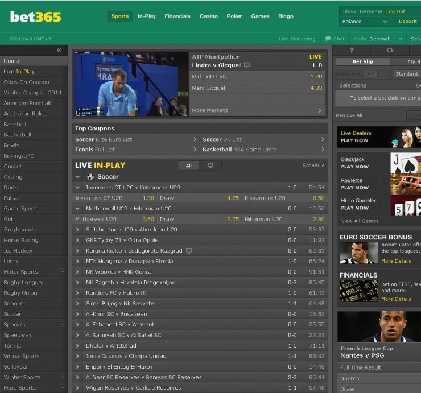The height and width of the screenshot is (393, 421).
Task: Bet on Marc Gicquel at 4.33
Action: coord(257,88)
